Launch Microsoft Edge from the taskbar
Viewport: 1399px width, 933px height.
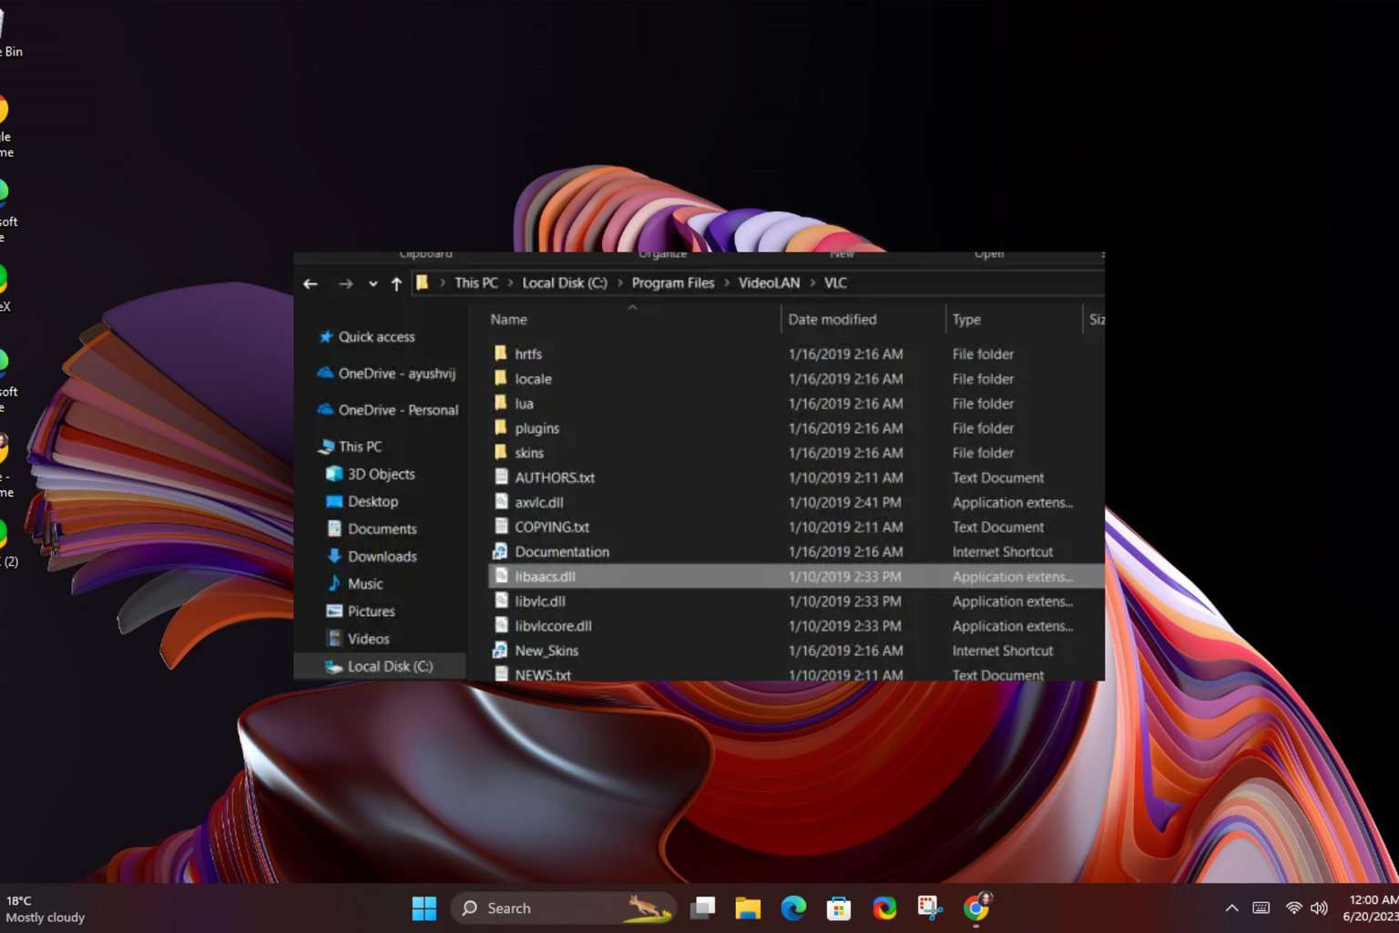793,907
